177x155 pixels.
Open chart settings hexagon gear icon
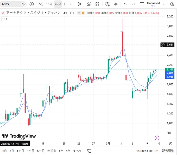pyautogui.click(x=171, y=144)
